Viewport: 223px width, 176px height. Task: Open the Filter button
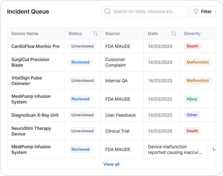click(203, 12)
